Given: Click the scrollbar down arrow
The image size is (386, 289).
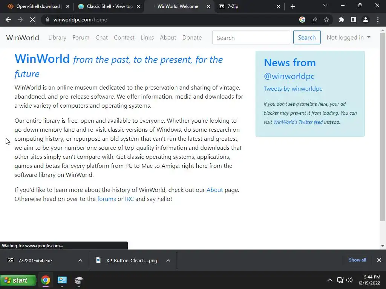Looking at the screenshot, I should (383, 246).
